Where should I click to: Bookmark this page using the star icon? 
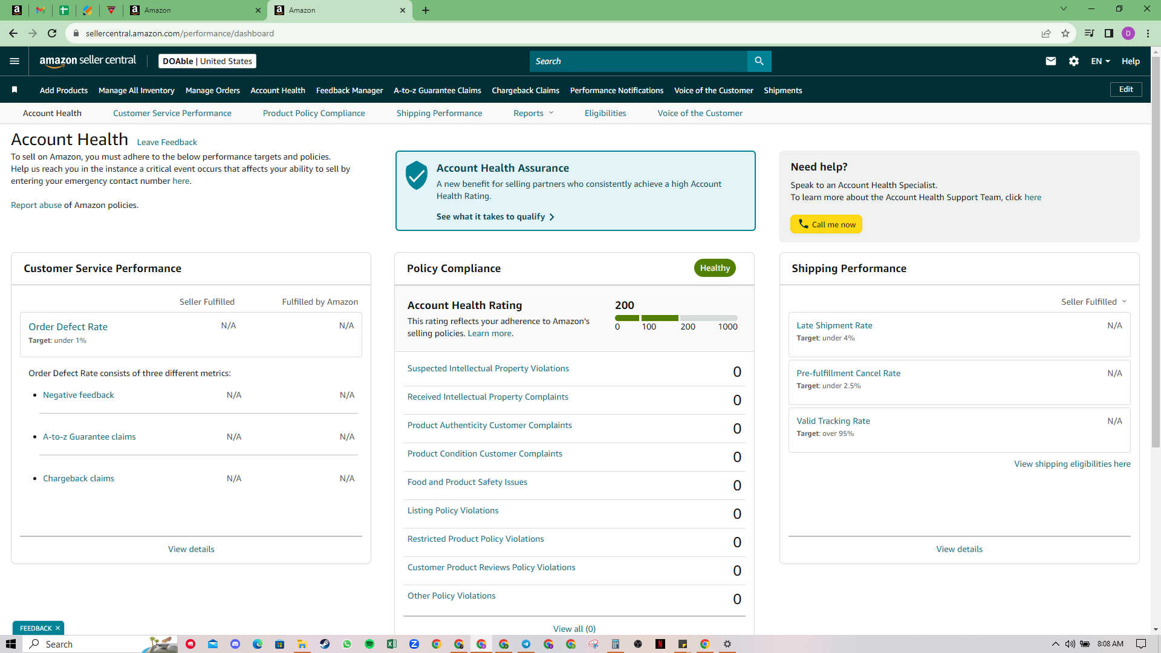(x=1065, y=33)
